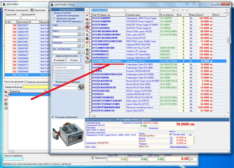Sort by Парт №/Ордер код column header
The width and height of the screenshot is (234, 168).
coord(108,15)
